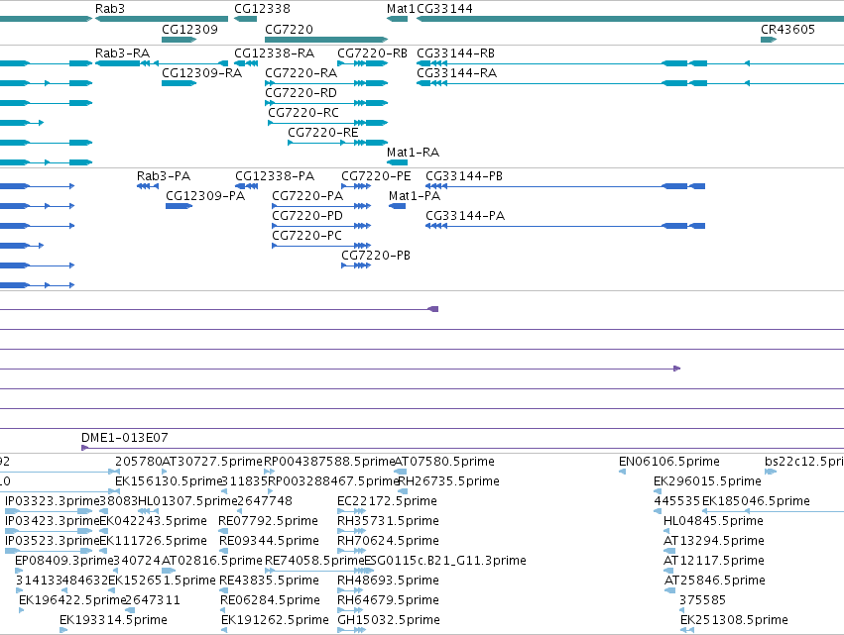Click the CG33144-RB transcript label
Viewport: 844px width, 635px height.
(455, 53)
